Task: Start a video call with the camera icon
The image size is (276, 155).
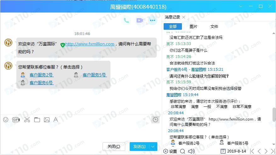Action: coord(140,21)
